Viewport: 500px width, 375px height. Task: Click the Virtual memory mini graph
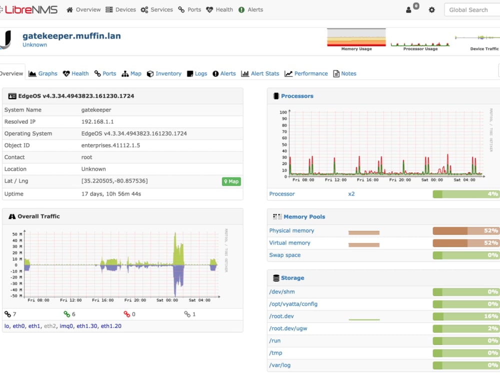[364, 245]
